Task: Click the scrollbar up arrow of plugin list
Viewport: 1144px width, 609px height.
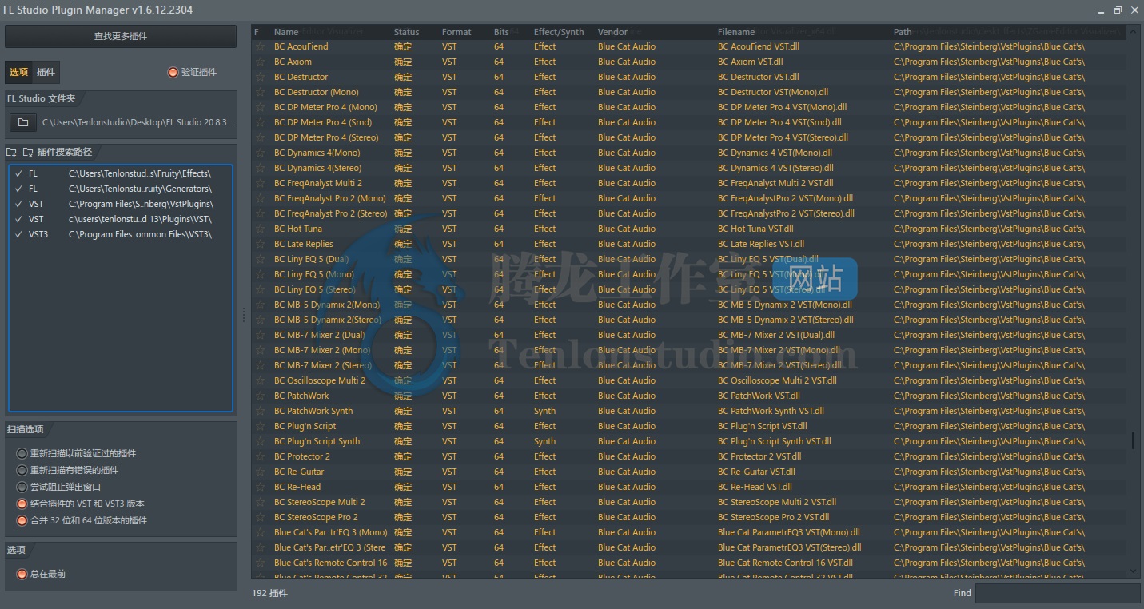Action: click(1133, 31)
